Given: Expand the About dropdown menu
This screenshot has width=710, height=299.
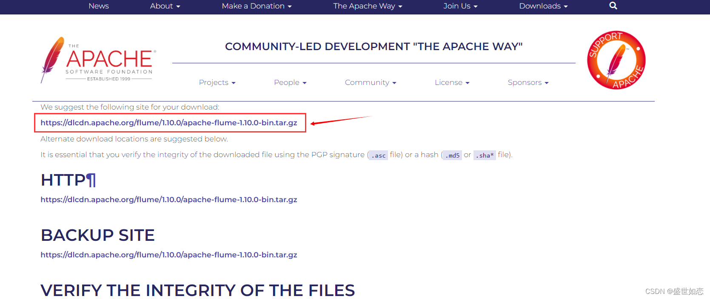Looking at the screenshot, I should coord(165,6).
